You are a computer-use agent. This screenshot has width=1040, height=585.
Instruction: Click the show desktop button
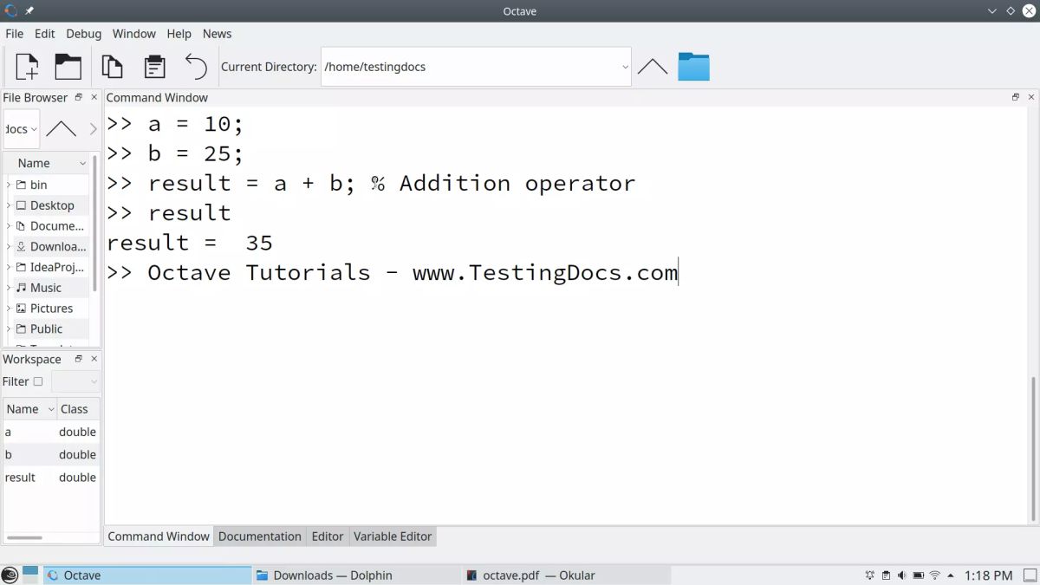pyautogui.click(x=1030, y=575)
